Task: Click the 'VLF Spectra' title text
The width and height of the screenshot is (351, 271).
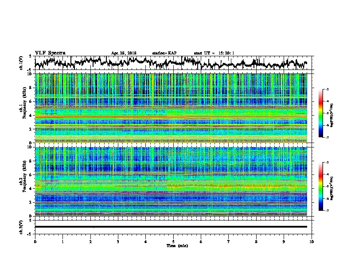Action: click(50, 53)
